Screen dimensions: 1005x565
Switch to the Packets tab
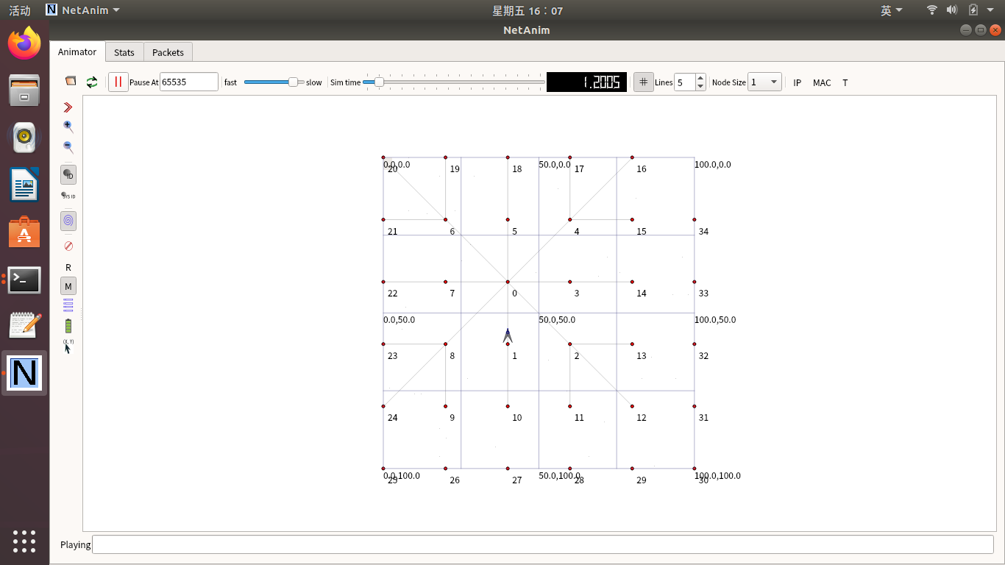click(x=168, y=52)
